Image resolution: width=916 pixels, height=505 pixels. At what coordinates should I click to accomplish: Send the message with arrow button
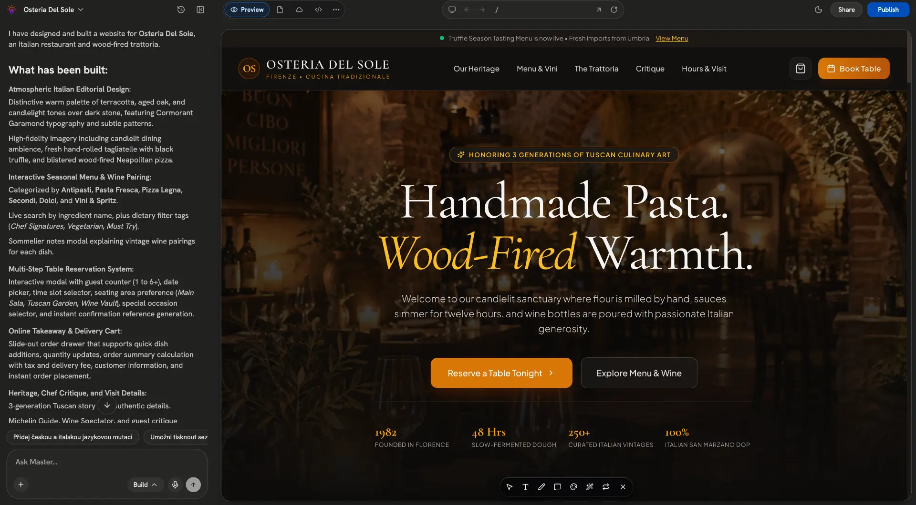click(193, 485)
